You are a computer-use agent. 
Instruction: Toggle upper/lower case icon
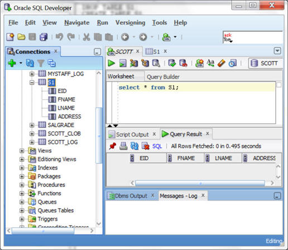point(210,63)
